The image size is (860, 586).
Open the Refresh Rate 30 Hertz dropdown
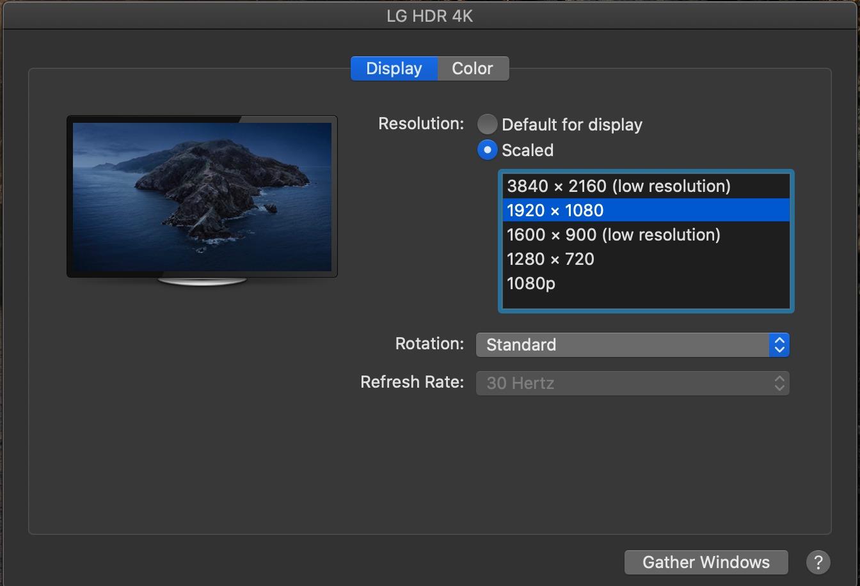(632, 383)
